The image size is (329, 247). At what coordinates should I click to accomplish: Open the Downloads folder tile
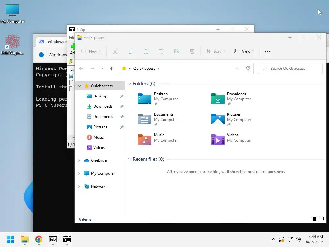tap(231, 99)
